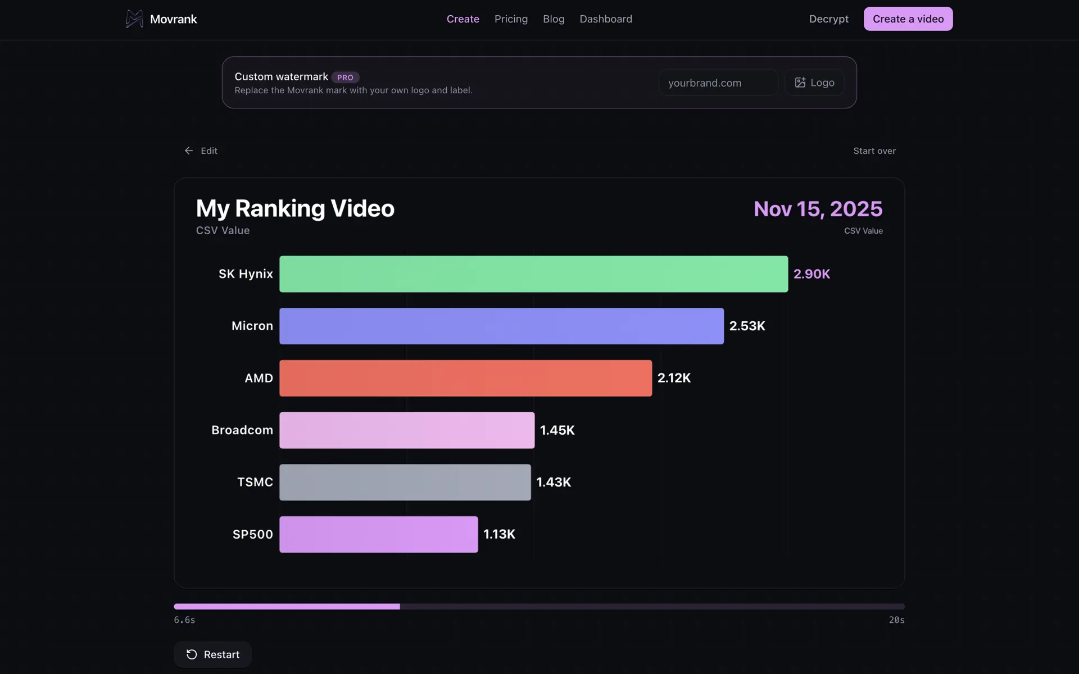Click the Edit label
Viewport: 1079px width, 674px height.
(209, 151)
